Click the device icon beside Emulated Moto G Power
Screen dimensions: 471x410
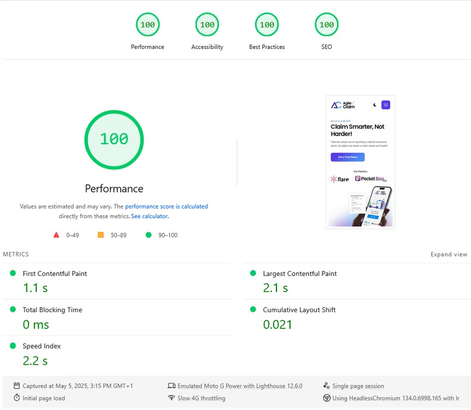[x=171, y=386]
